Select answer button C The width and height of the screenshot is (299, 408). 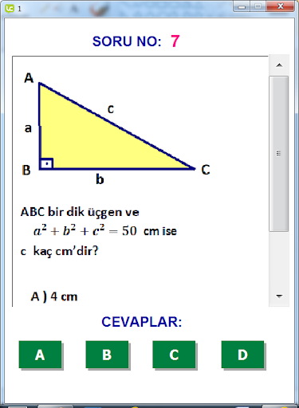click(174, 355)
